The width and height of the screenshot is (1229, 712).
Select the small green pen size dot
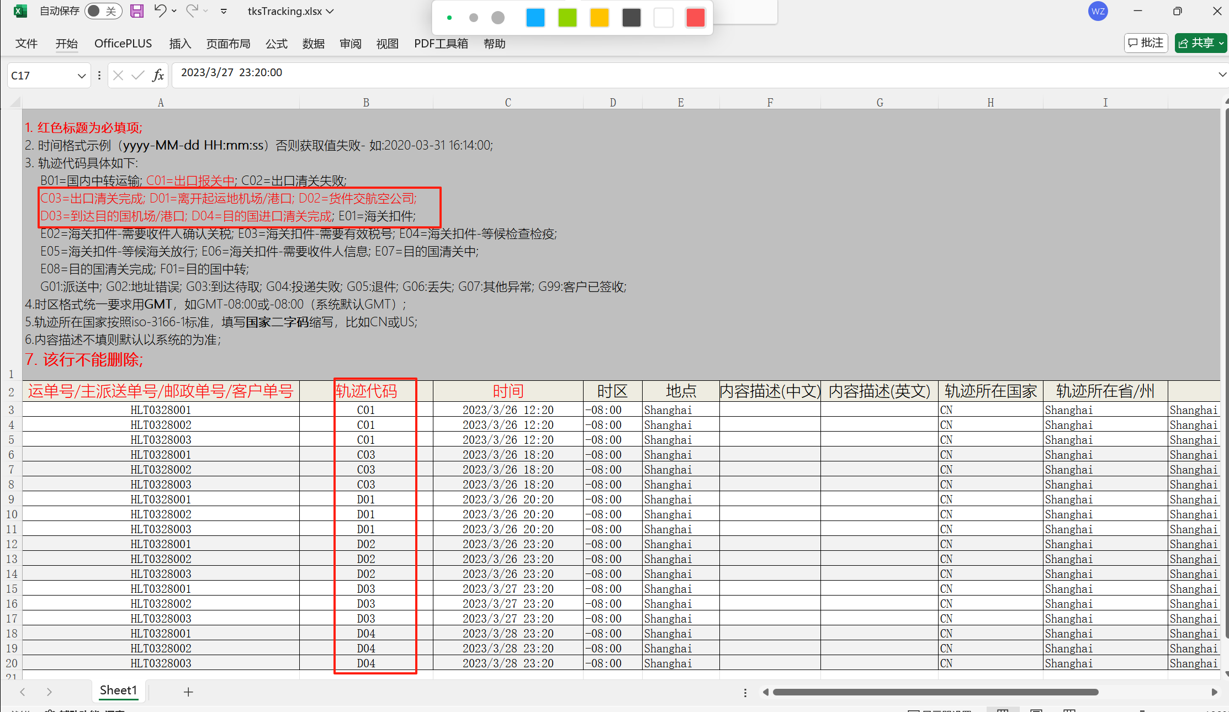tap(449, 18)
